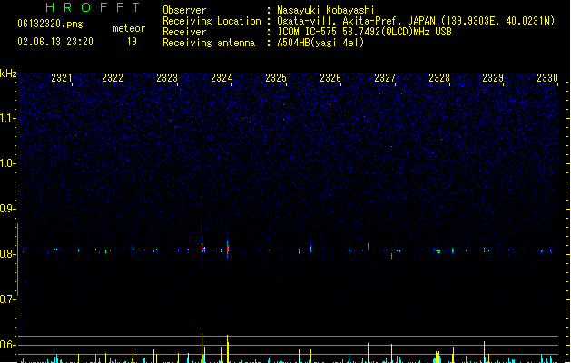Click the 2330 time marker
This screenshot has height=363, width=571.
coord(547,78)
